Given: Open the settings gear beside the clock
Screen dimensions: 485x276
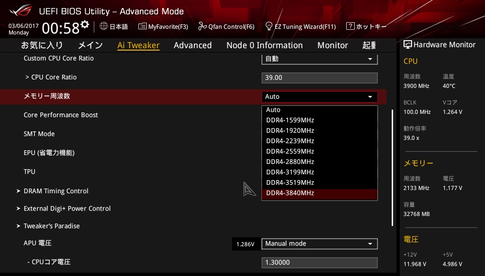Looking at the screenshot, I should tap(84, 25).
